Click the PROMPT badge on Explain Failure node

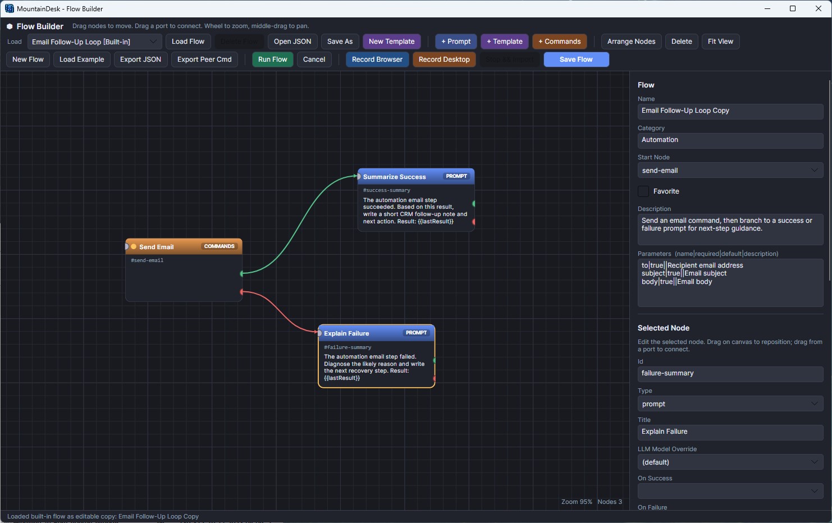(416, 333)
